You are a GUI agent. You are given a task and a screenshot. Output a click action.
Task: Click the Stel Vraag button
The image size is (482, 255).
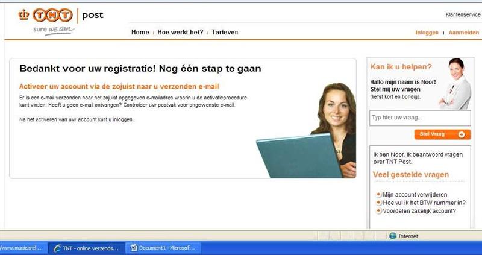tap(442, 134)
